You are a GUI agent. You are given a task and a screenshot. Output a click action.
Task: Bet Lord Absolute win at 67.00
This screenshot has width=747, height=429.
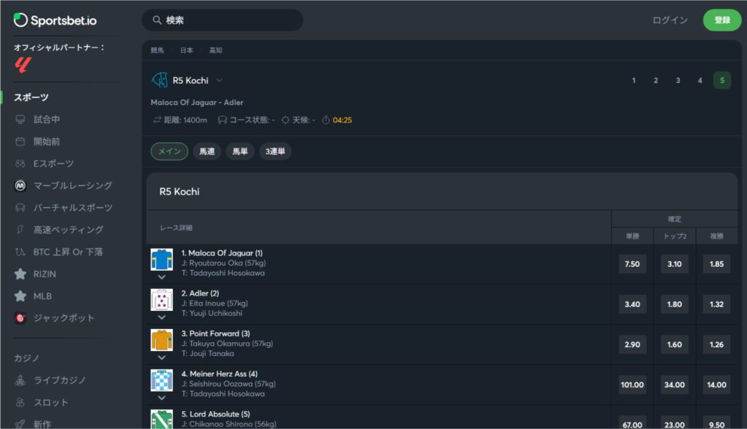pos(632,422)
